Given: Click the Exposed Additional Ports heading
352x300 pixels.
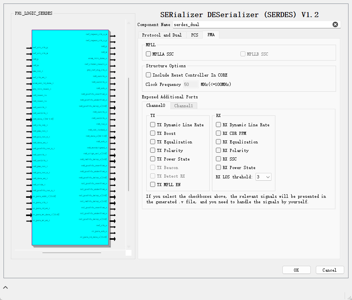Looking at the screenshot, I should 170,97.
